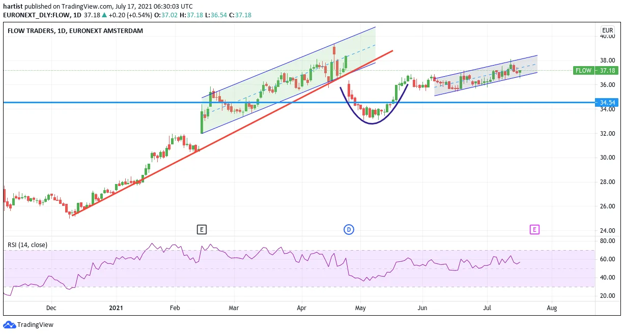Click the EUR currency box on price axis

click(x=607, y=30)
